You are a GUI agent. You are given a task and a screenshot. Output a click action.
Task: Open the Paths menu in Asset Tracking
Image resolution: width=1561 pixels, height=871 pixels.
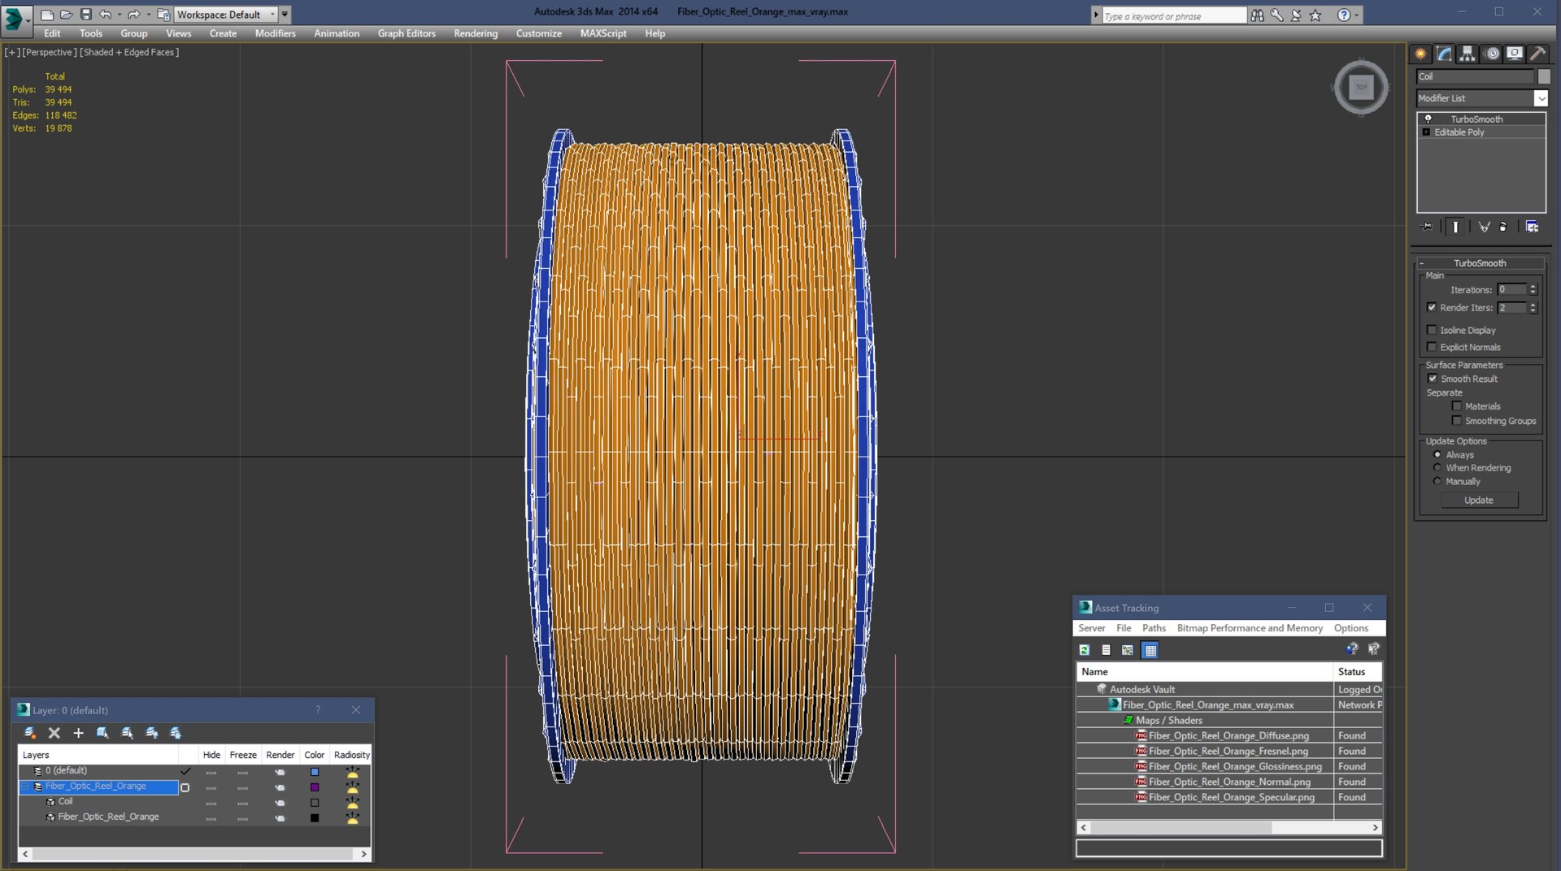click(x=1153, y=628)
